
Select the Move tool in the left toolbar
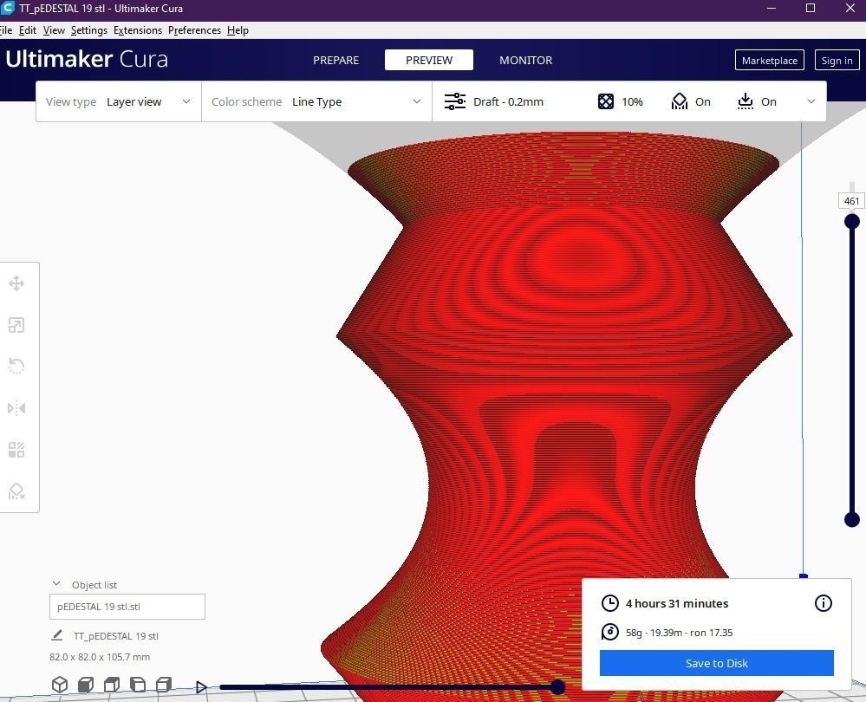coord(16,283)
